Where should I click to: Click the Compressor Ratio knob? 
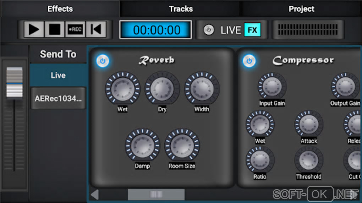point(260,160)
